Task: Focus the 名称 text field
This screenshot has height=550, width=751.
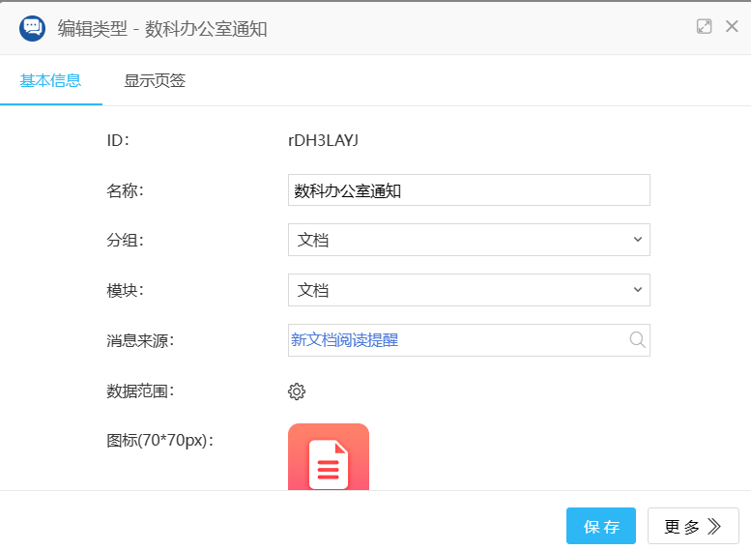Action: (469, 190)
